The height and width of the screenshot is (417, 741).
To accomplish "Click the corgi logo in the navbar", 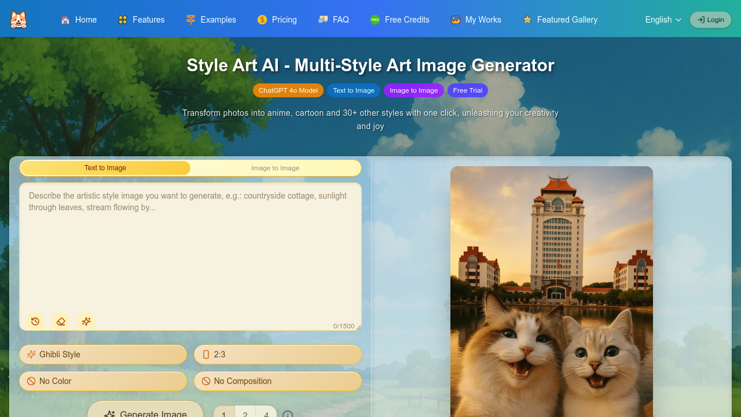I will (18, 19).
